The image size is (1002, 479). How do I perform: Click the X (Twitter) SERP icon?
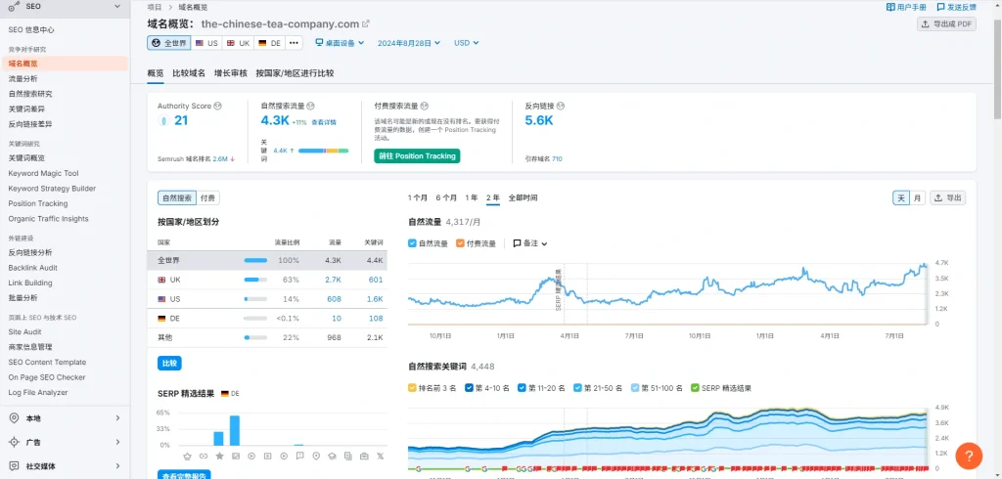point(381,456)
